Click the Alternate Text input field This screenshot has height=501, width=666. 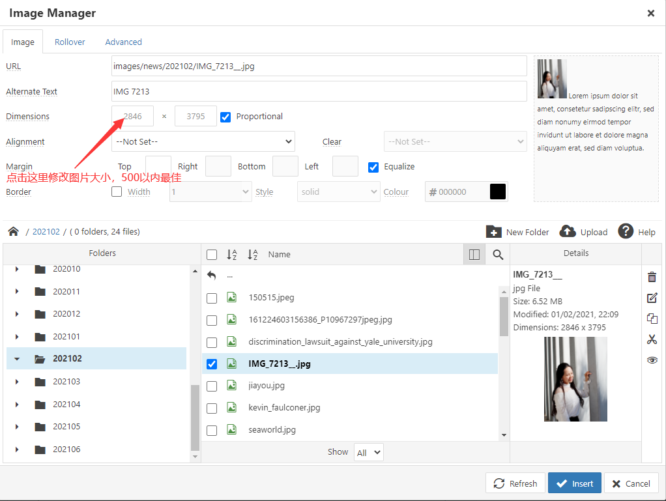point(319,92)
